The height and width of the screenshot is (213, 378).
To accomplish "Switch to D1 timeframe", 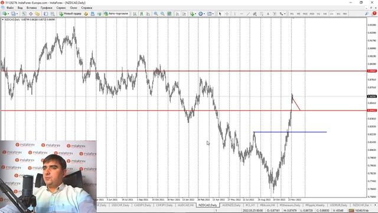I will (332, 14).
